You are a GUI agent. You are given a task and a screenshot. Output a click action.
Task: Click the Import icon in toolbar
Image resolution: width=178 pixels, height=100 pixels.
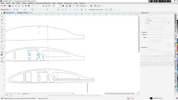click(43, 6)
